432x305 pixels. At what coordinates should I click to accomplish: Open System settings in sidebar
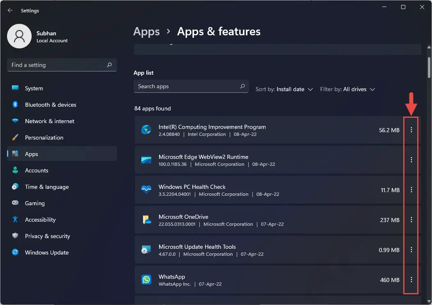click(x=62, y=88)
